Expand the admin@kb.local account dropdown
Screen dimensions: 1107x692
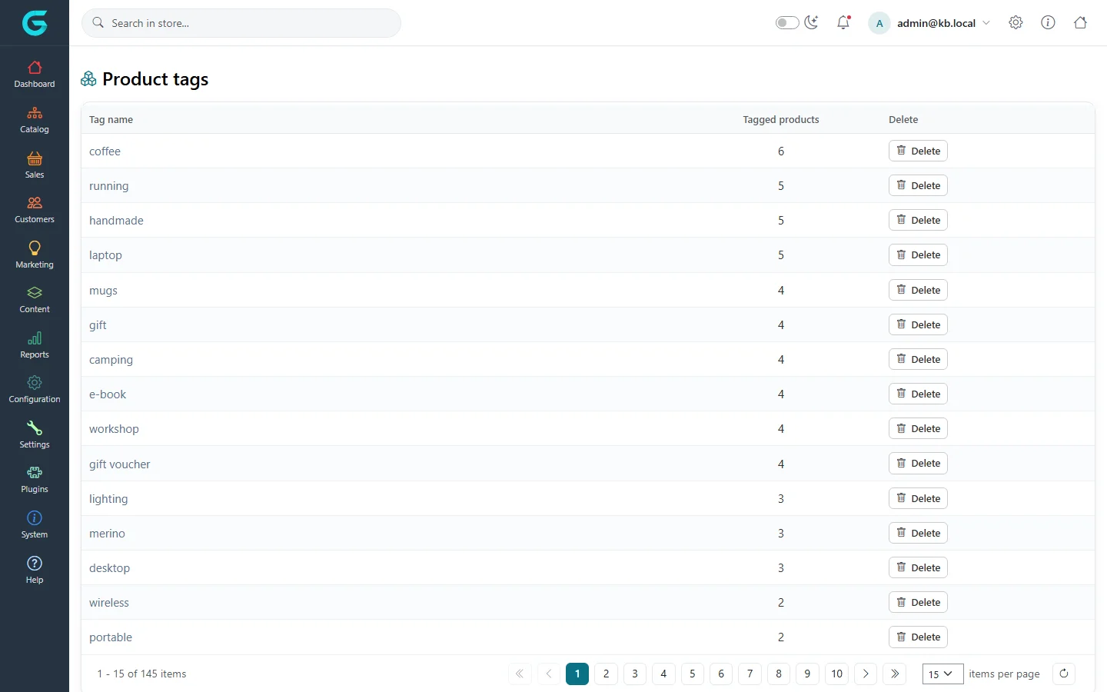930,23
